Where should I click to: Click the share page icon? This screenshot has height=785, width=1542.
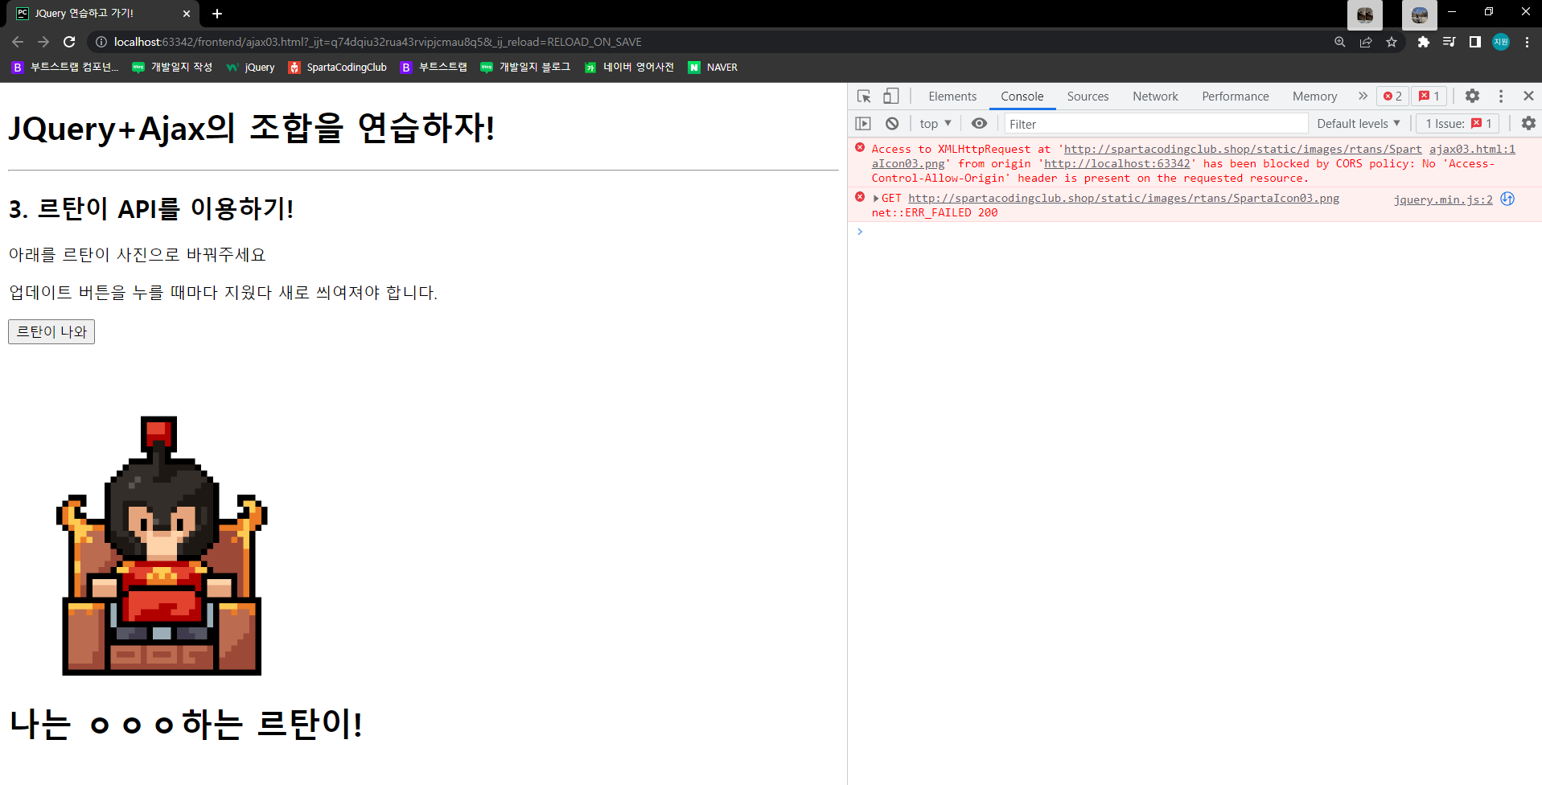[x=1366, y=42]
